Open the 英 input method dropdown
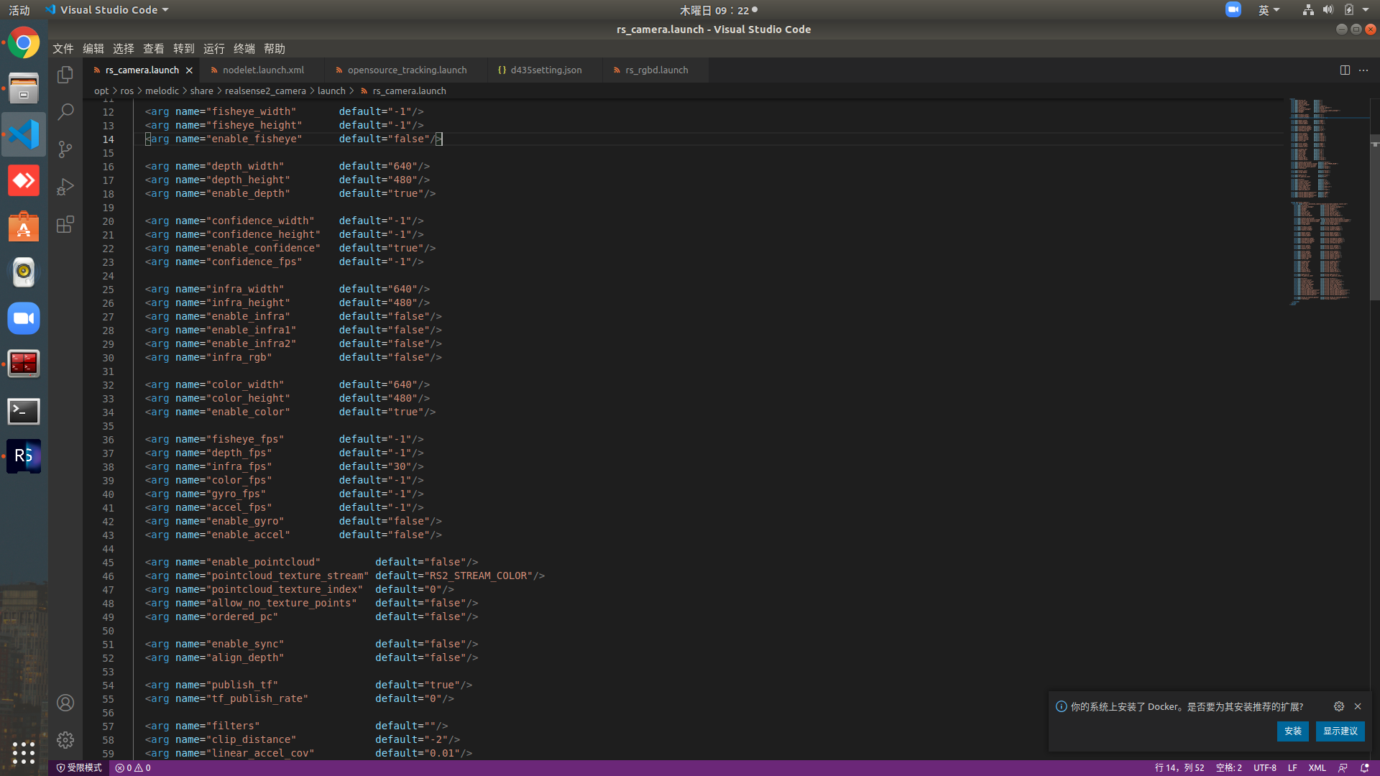This screenshot has height=776, width=1380. (1269, 9)
